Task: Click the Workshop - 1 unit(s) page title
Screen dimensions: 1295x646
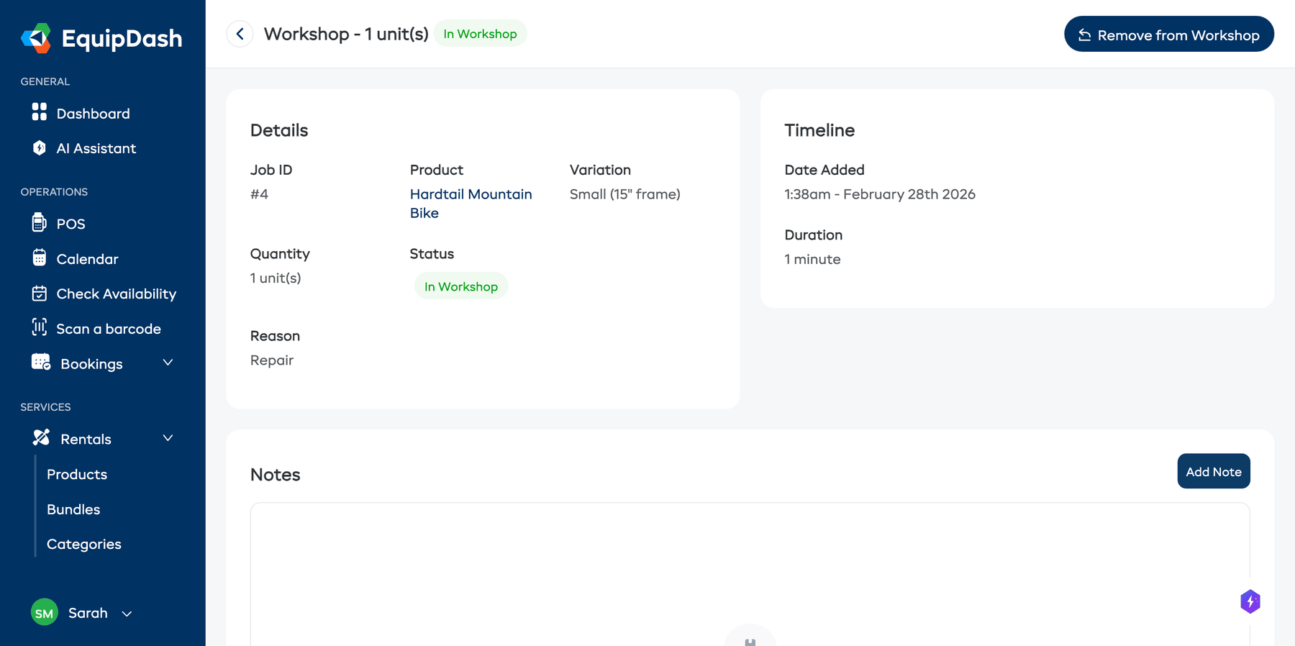Action: coord(346,34)
